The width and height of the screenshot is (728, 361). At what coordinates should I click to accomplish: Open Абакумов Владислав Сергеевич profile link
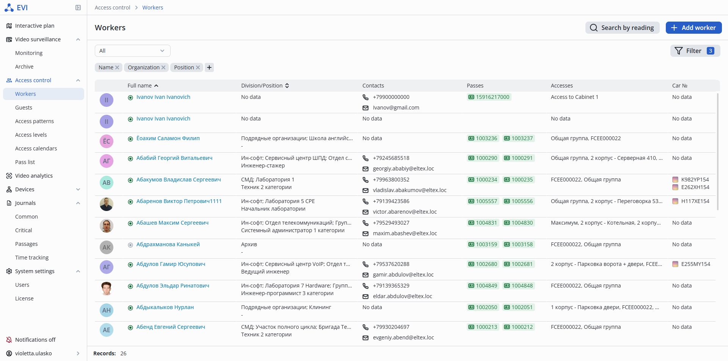tap(179, 180)
